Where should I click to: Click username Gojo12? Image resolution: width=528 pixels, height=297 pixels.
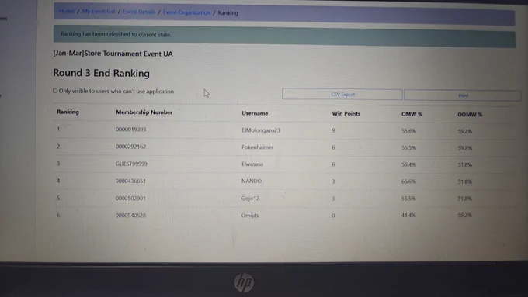(250, 198)
